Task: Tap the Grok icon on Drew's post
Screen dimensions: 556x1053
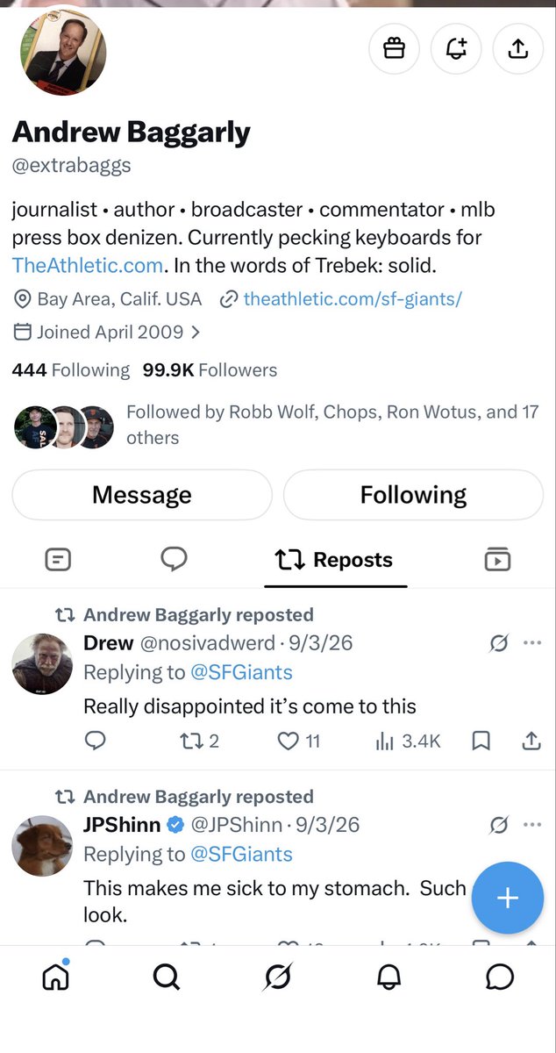Action: coord(499,643)
